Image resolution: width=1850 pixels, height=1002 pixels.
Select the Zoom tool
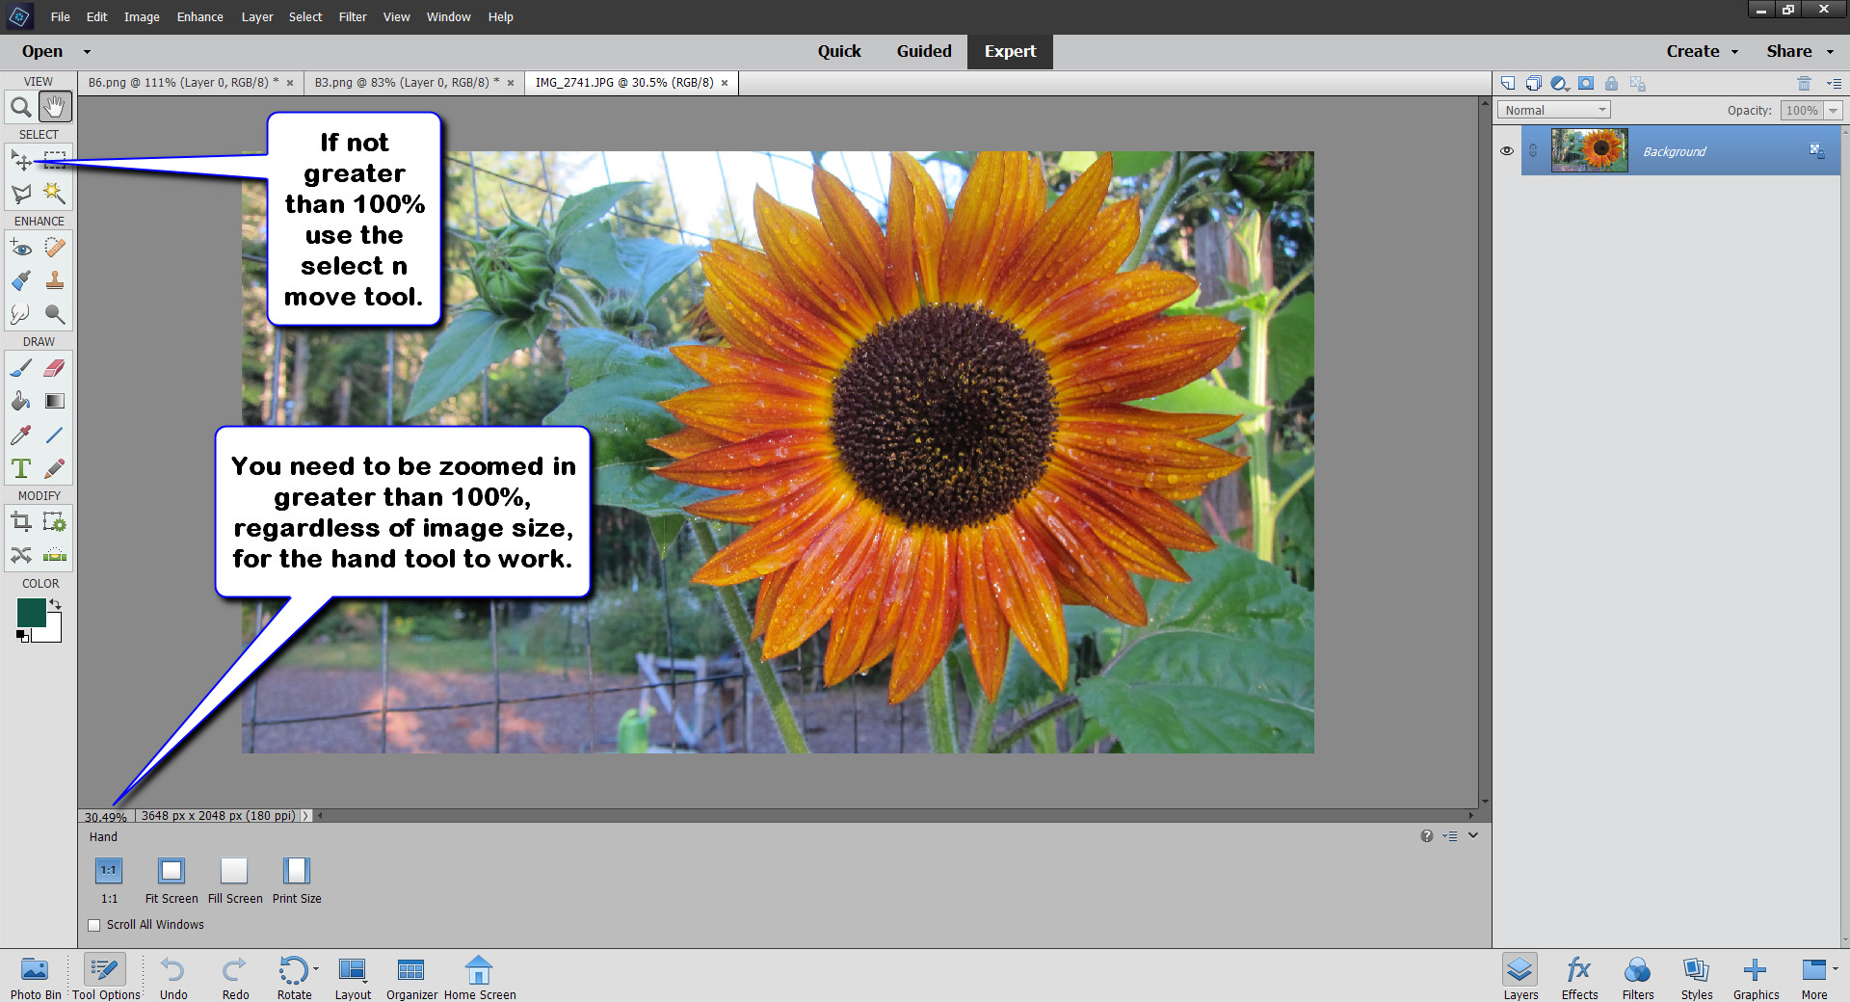coord(21,106)
